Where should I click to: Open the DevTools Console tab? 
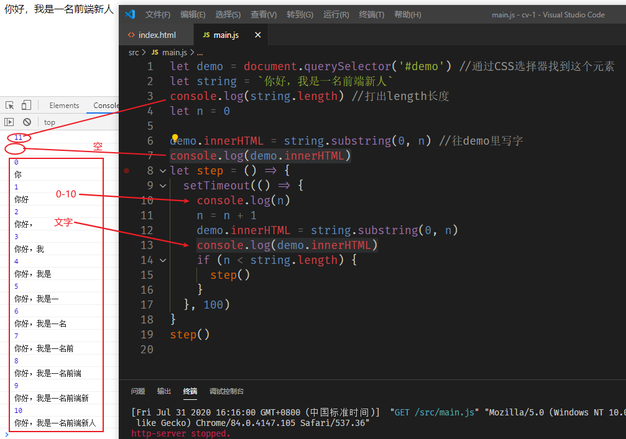click(106, 106)
